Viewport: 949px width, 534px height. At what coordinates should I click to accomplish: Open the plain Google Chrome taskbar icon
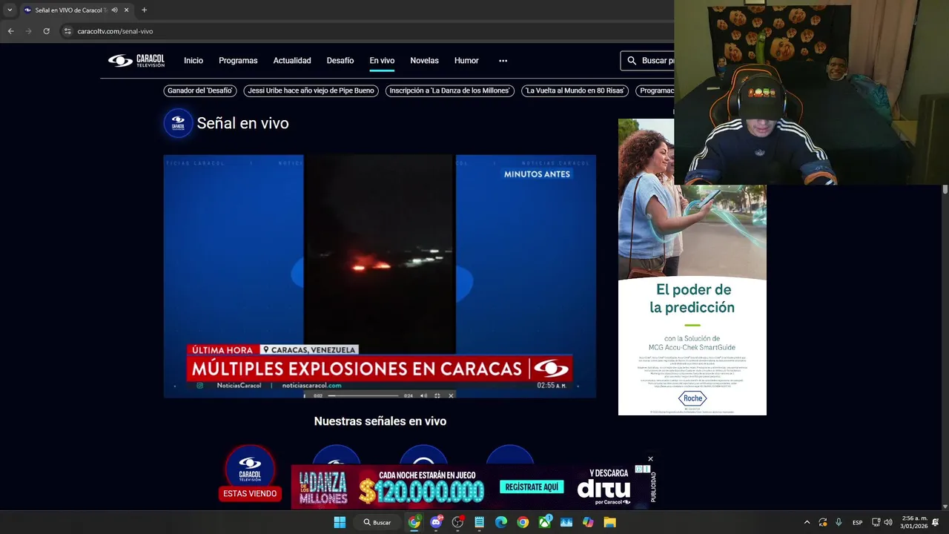click(x=523, y=522)
